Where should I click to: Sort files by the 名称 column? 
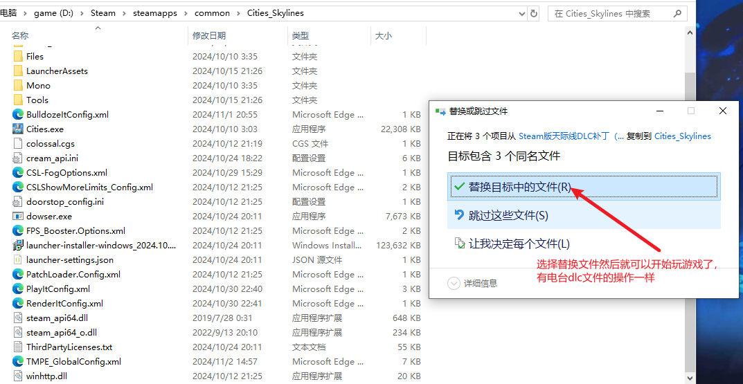pos(20,35)
